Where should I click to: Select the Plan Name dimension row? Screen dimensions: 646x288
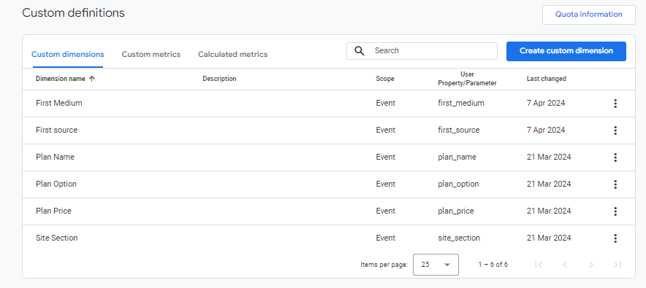click(x=328, y=157)
